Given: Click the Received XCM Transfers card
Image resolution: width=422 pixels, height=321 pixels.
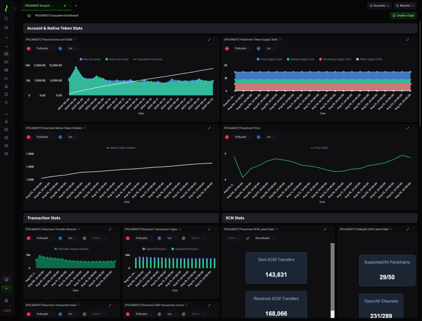Looking at the screenshot, I should [276, 305].
